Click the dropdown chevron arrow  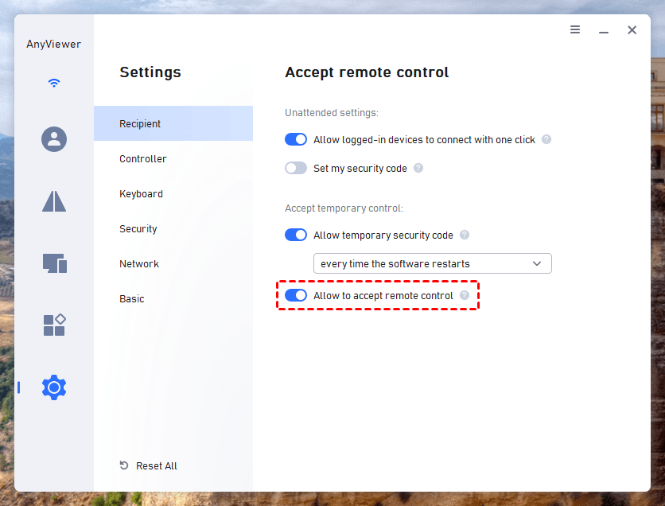pos(537,263)
